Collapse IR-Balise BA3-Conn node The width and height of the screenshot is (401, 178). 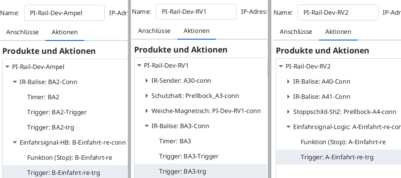[x=147, y=126]
